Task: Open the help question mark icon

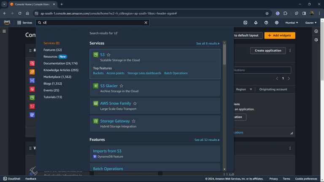Action: [266, 23]
